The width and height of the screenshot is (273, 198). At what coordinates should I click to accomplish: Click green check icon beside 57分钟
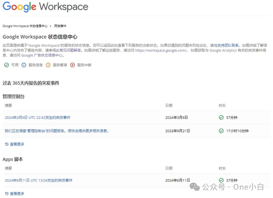click(x=221, y=117)
